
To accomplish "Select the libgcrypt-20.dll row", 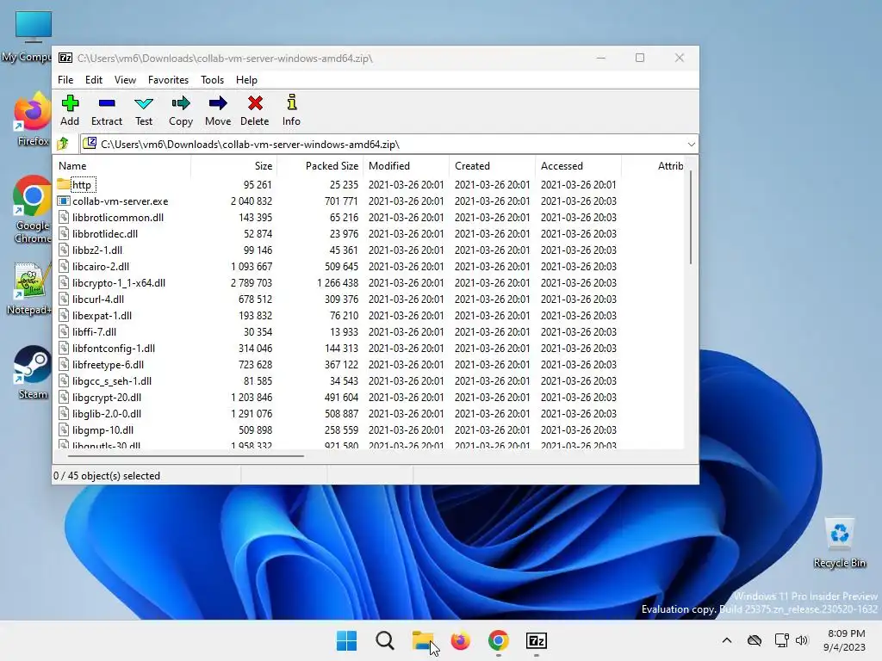I will point(369,397).
